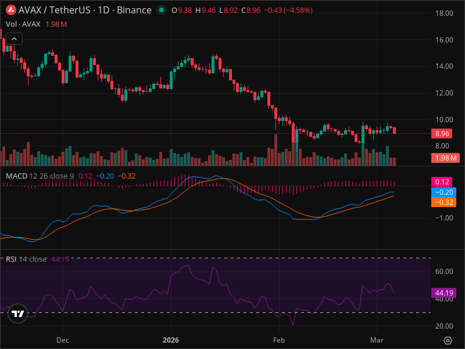Click the Mar label on time axis
Viewport: 465px width, 349px height.
tap(377, 340)
